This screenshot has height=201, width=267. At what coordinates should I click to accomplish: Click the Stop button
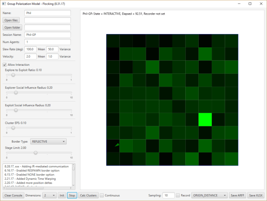point(72,195)
